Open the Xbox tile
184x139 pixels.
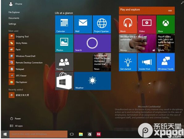166,24
